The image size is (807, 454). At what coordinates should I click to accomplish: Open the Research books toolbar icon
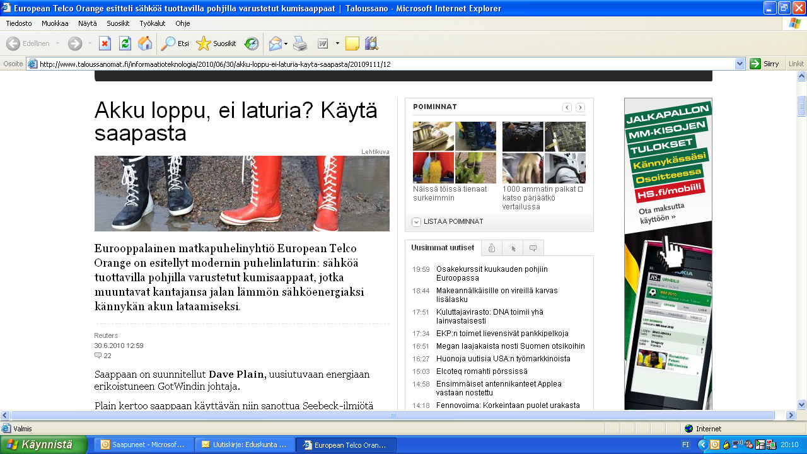371,44
